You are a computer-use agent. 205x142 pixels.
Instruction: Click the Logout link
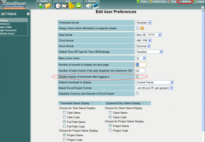(x=200, y=2)
